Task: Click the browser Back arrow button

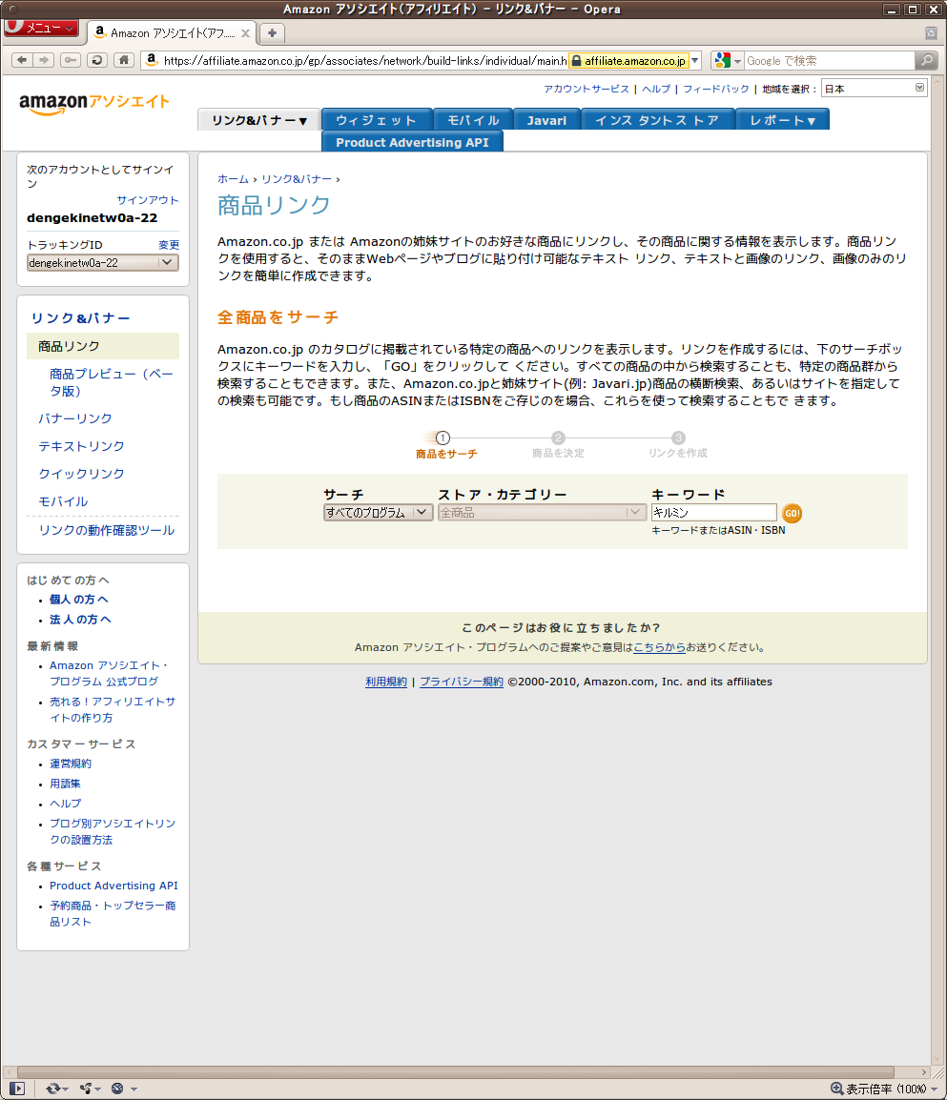Action: (x=22, y=60)
